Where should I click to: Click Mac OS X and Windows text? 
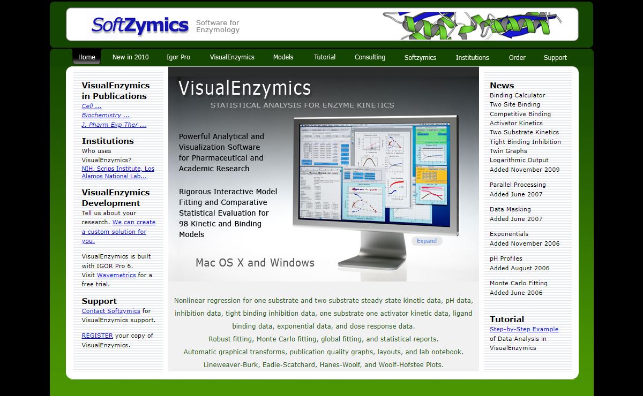click(255, 263)
